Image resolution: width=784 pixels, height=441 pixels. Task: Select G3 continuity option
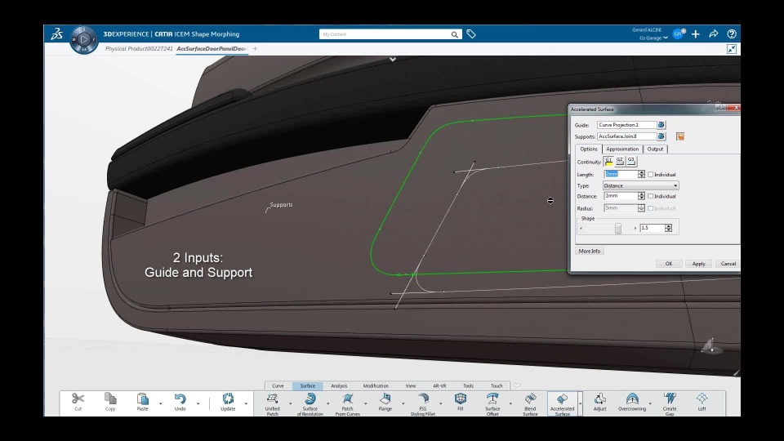coord(631,161)
